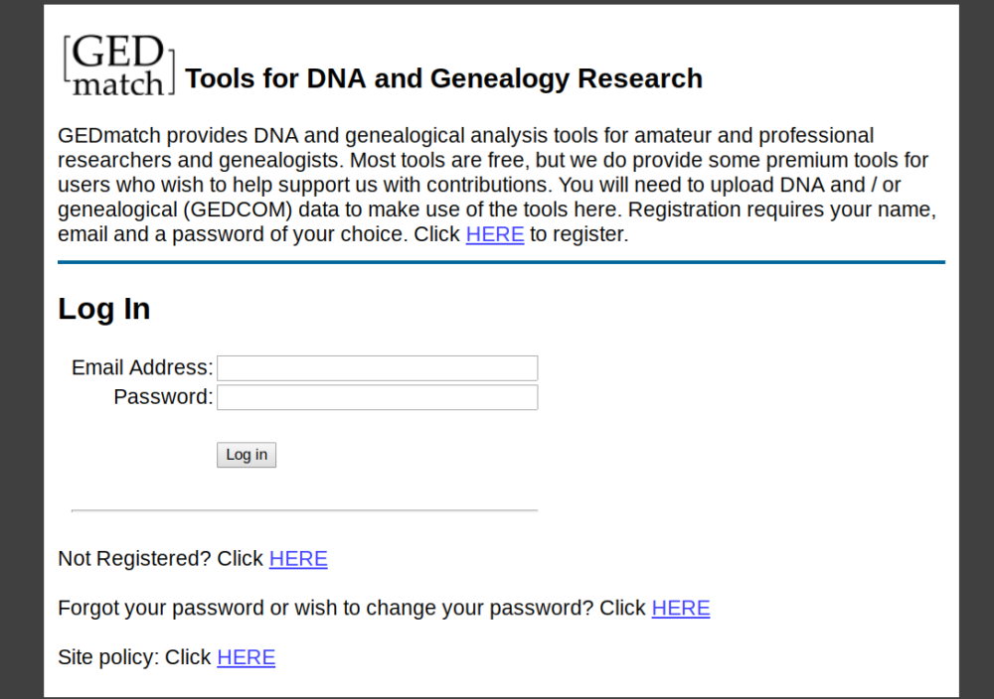Screen dimensions: 994x699
Task: View the site policy via its HERE link
Action: point(246,657)
